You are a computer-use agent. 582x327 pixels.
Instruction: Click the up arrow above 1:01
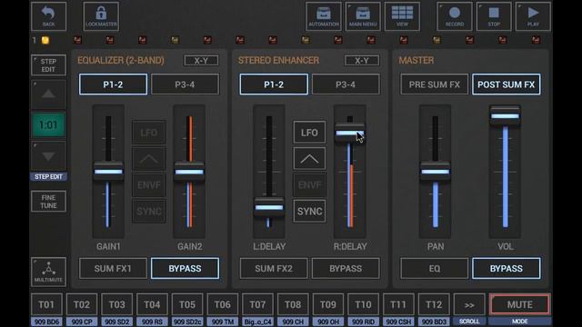tap(48, 94)
